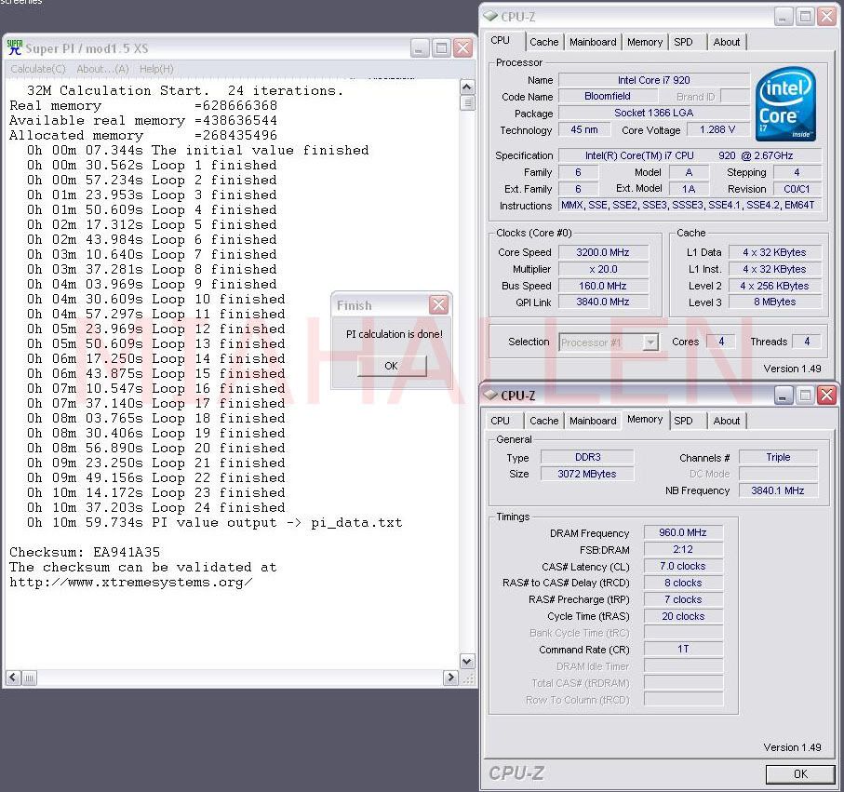Click the FSB:DRAM value '2:12'
This screenshot has height=792, width=844.
(682, 549)
